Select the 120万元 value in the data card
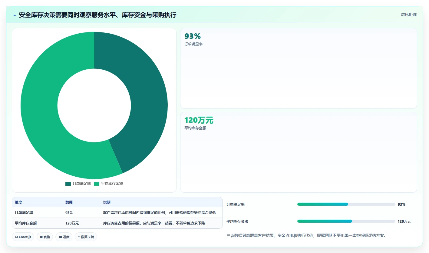The width and height of the screenshot is (429, 253). tap(199, 120)
